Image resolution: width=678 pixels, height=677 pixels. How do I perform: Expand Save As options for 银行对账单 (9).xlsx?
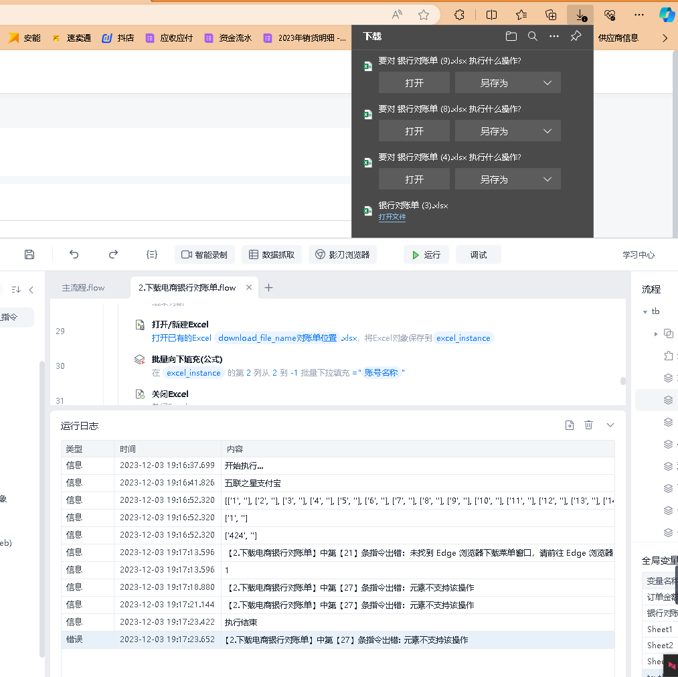[x=547, y=83]
